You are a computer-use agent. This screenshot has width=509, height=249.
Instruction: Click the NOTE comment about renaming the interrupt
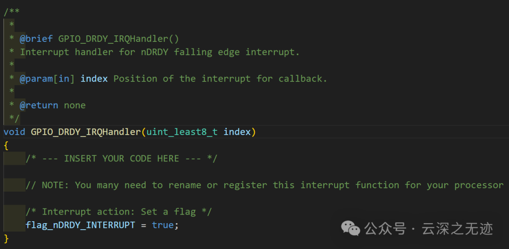point(264,185)
